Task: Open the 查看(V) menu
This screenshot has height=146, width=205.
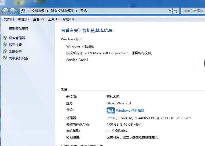Action: coord(38,19)
